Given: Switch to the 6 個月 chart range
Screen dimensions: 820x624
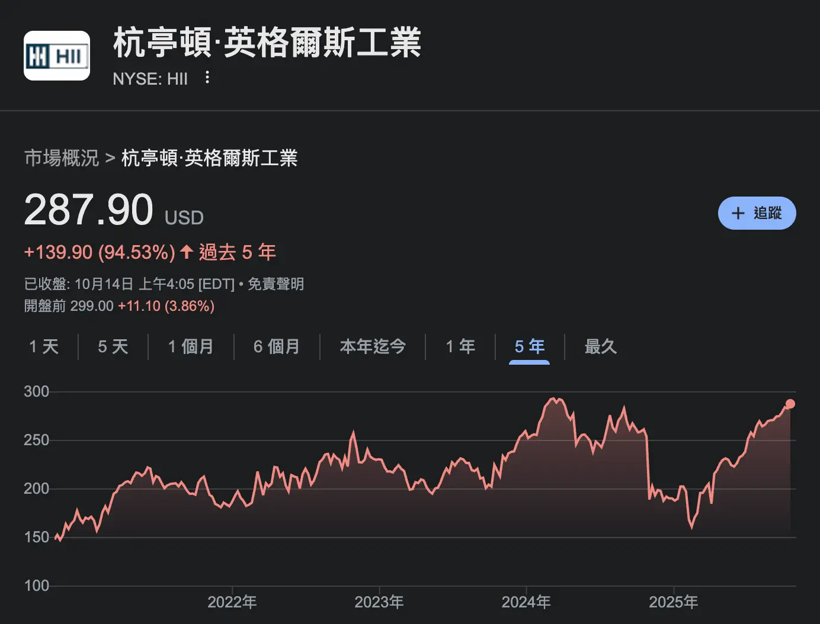Looking at the screenshot, I should pos(277,346).
